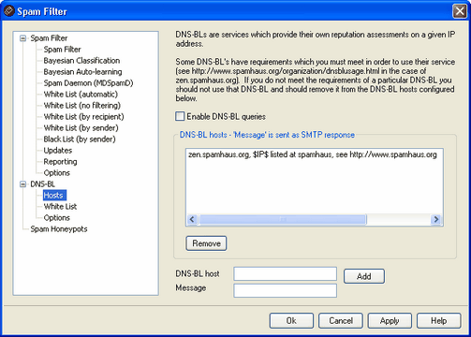Focus the DNS-BL host input field
The image size is (471, 337).
[285, 274]
